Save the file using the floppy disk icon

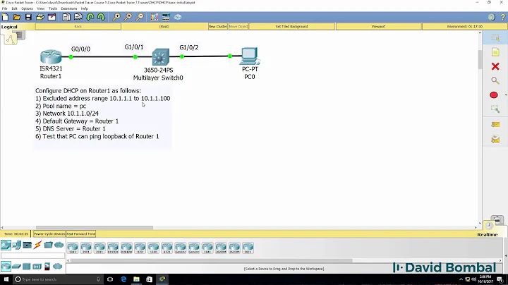pos(28,17)
